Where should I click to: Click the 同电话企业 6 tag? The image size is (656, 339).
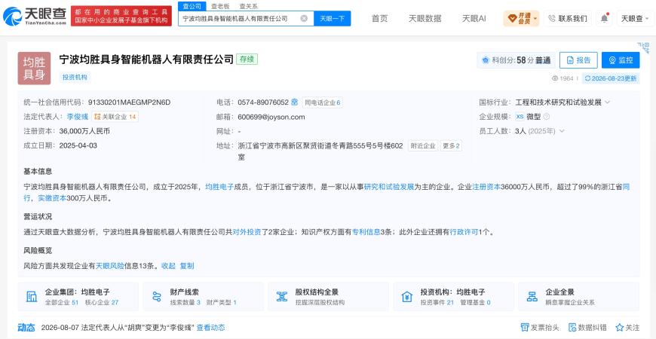(322, 102)
